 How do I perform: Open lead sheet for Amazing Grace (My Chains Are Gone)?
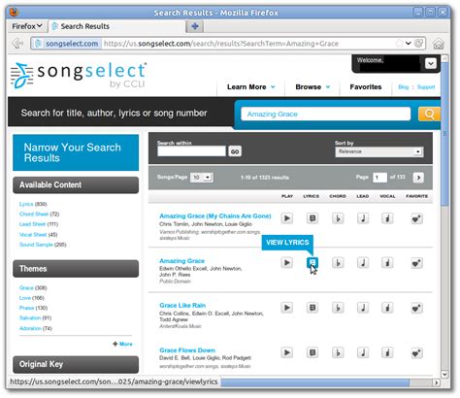(x=363, y=218)
